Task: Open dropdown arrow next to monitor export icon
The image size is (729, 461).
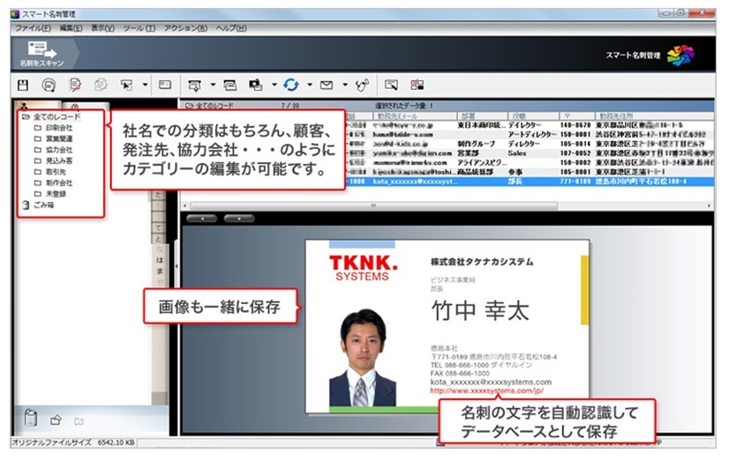Action: (x=213, y=85)
